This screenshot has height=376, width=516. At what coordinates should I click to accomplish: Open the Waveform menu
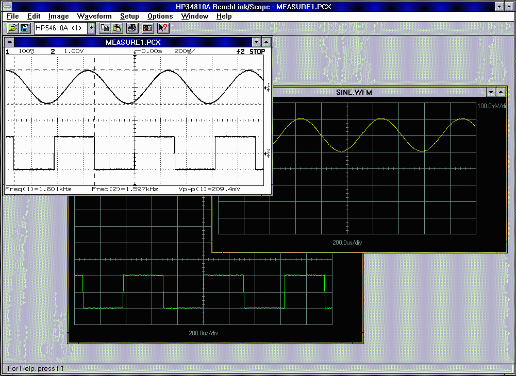(94, 16)
